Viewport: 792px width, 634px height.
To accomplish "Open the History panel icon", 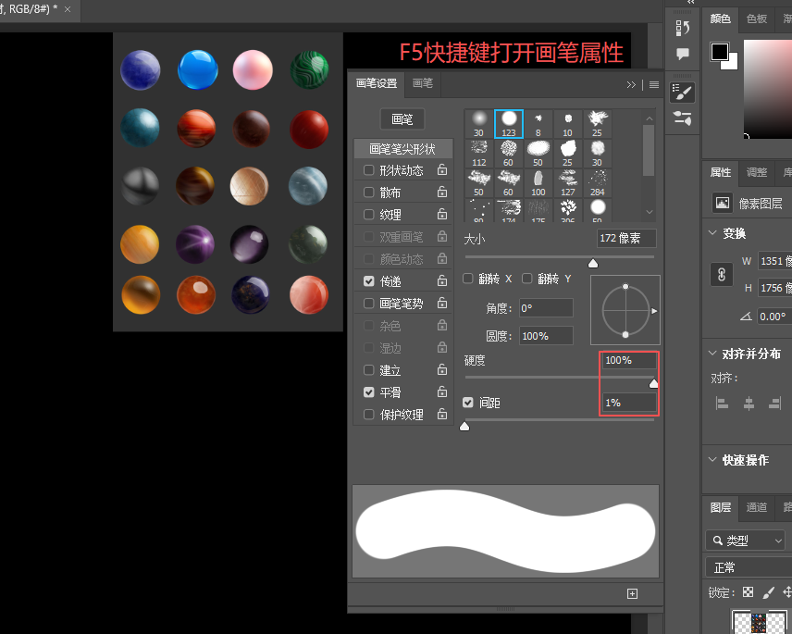I will tap(683, 28).
